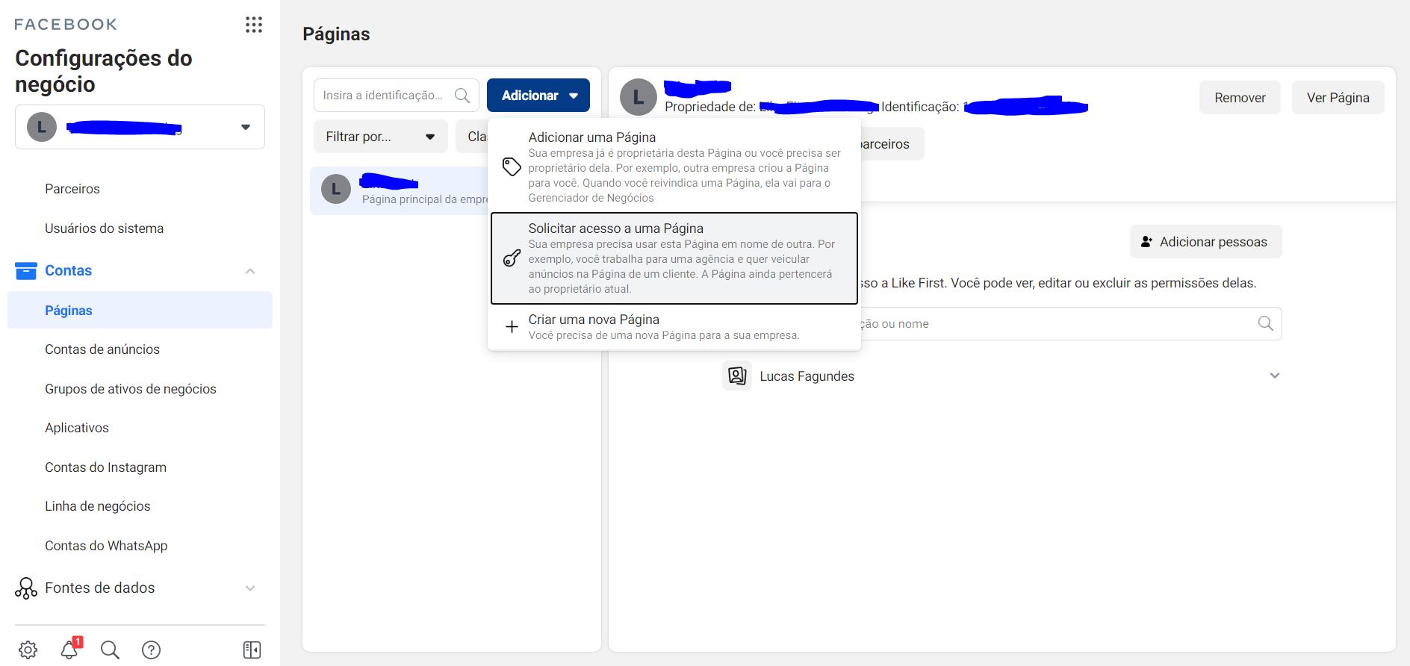1410x666 pixels.
Task: Select the Página principal da empresa list row
Action: coord(400,190)
